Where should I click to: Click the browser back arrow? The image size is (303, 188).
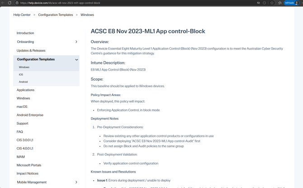3,3
